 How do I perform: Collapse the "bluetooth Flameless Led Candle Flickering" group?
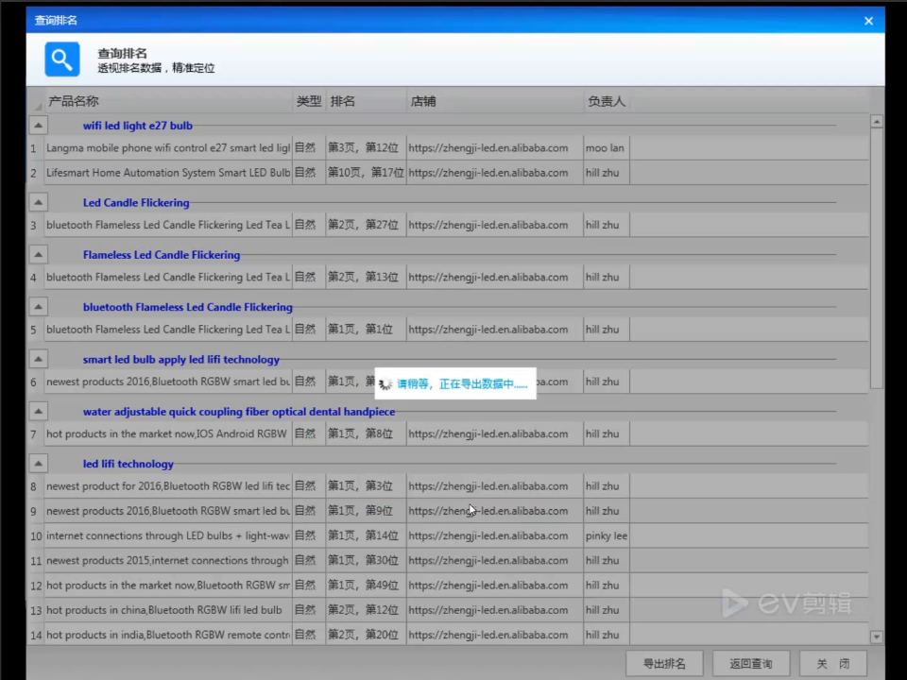(x=38, y=306)
